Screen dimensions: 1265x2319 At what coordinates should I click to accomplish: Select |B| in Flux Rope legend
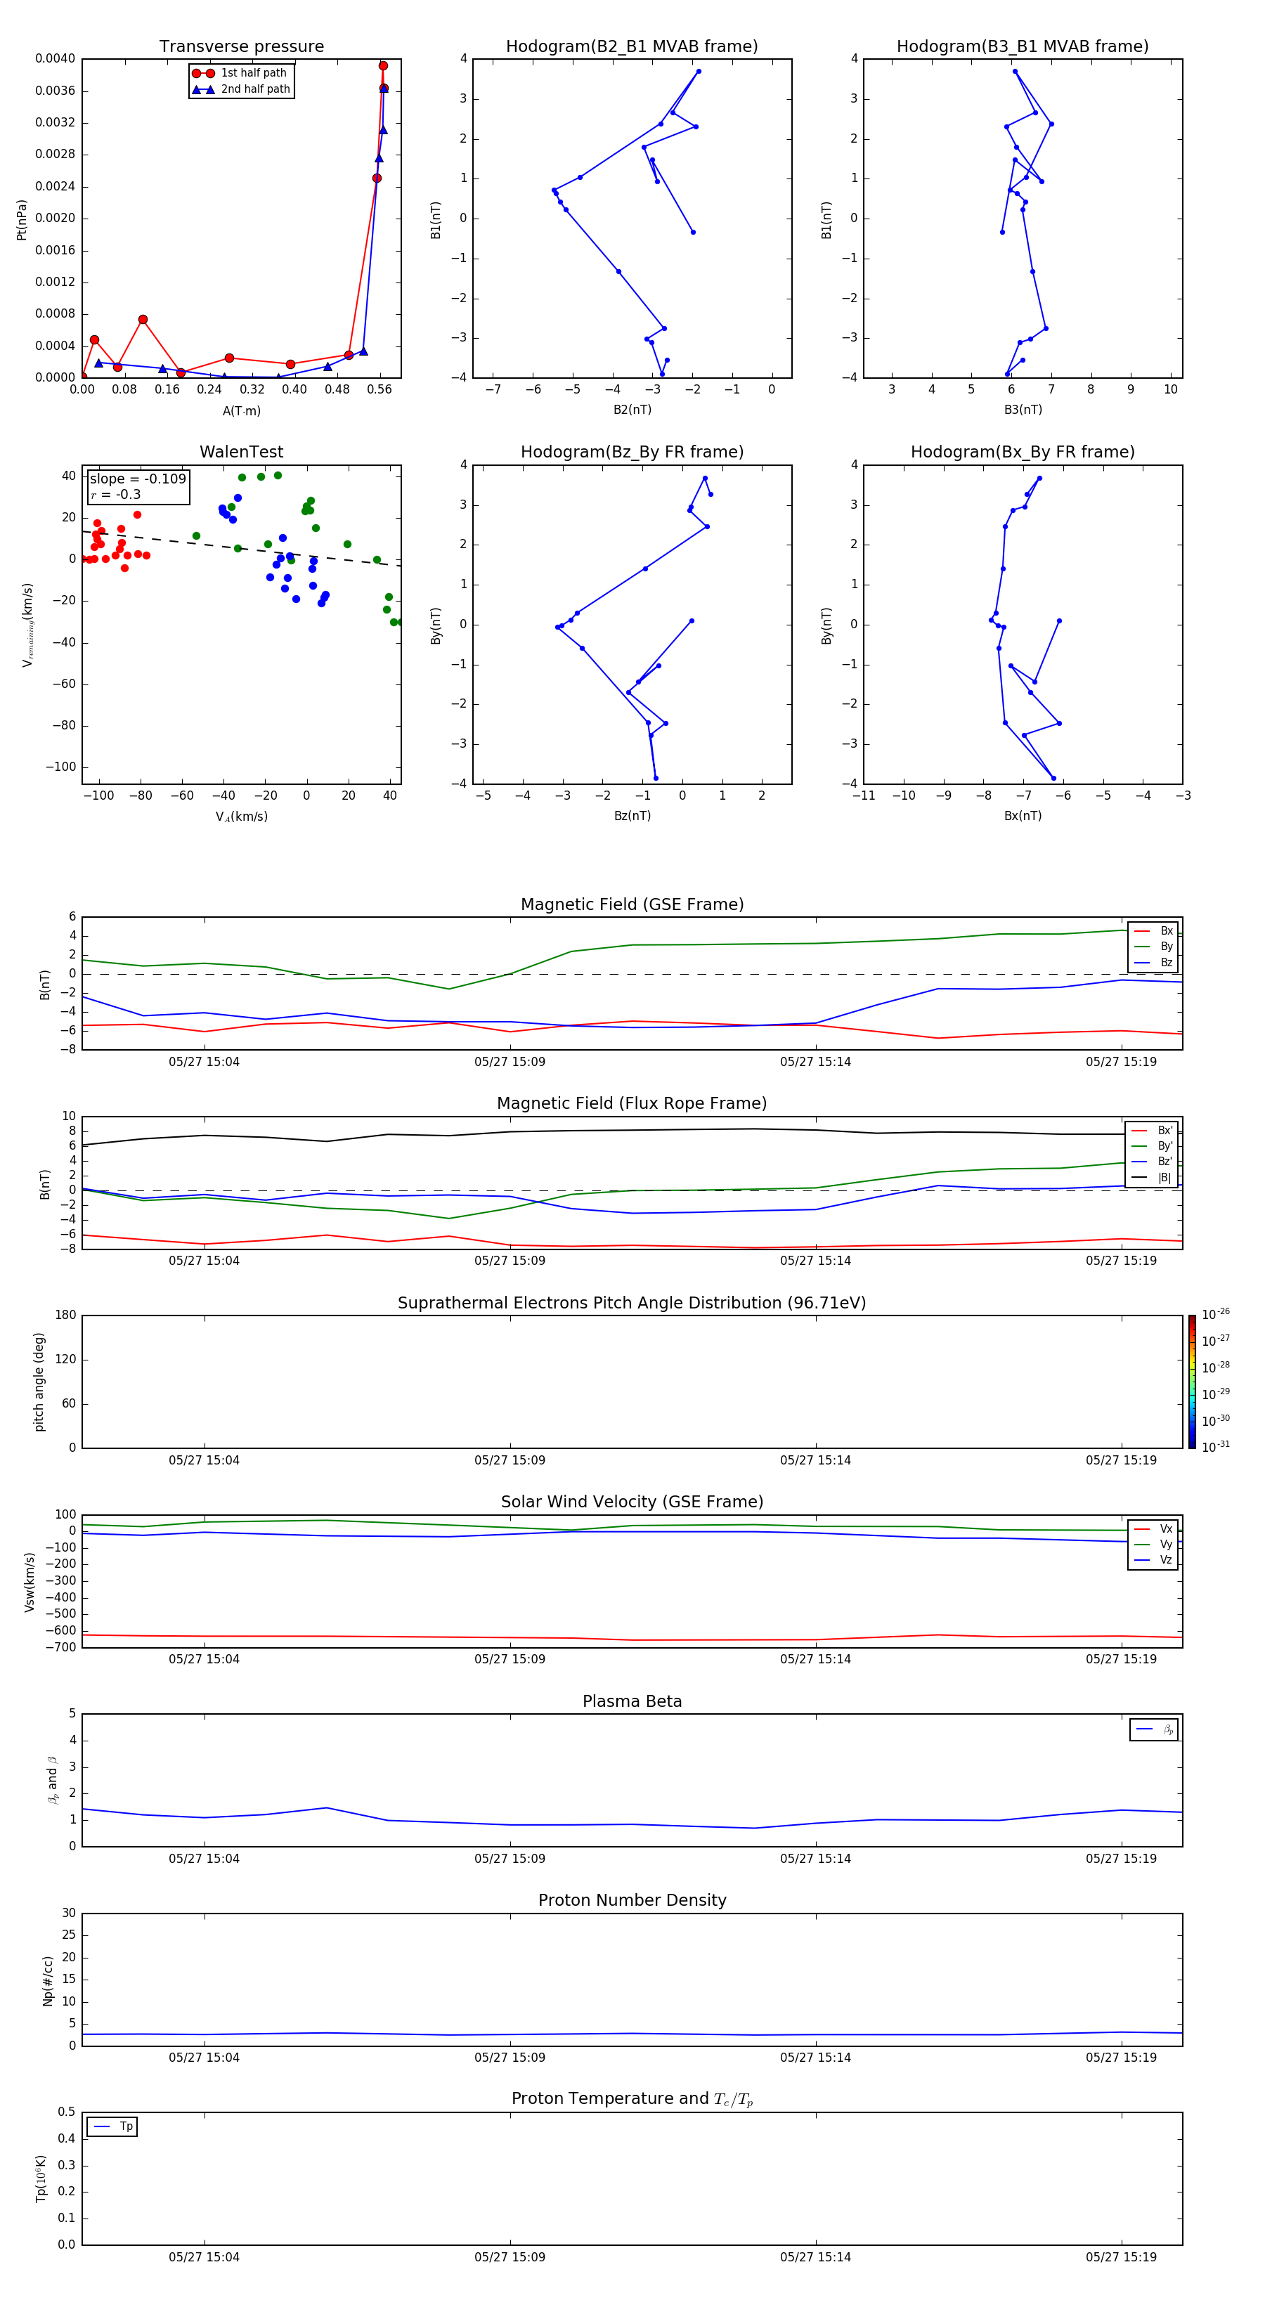tap(1153, 1178)
